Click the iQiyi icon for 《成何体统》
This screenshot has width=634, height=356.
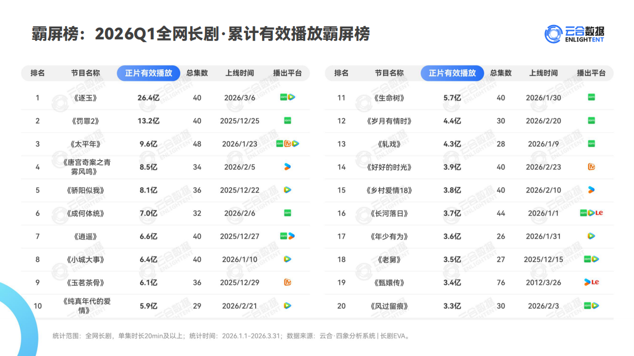(288, 213)
